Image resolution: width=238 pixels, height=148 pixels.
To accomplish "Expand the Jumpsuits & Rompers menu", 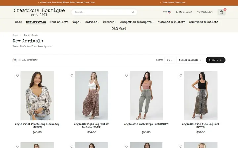I will pos(137,22).
